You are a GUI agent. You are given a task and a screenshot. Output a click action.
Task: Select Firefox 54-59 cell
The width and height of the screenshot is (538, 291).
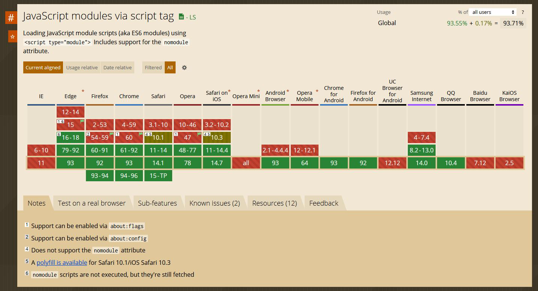pyautogui.click(x=100, y=137)
